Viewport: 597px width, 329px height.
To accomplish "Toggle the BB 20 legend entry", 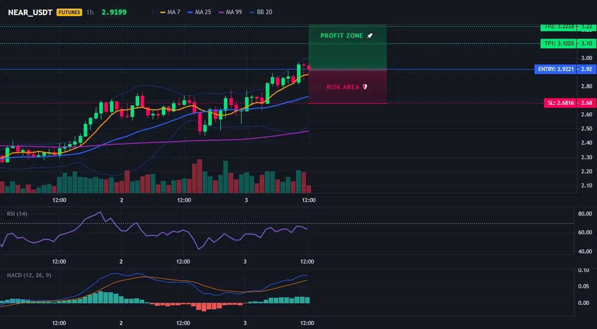I will click(x=261, y=12).
